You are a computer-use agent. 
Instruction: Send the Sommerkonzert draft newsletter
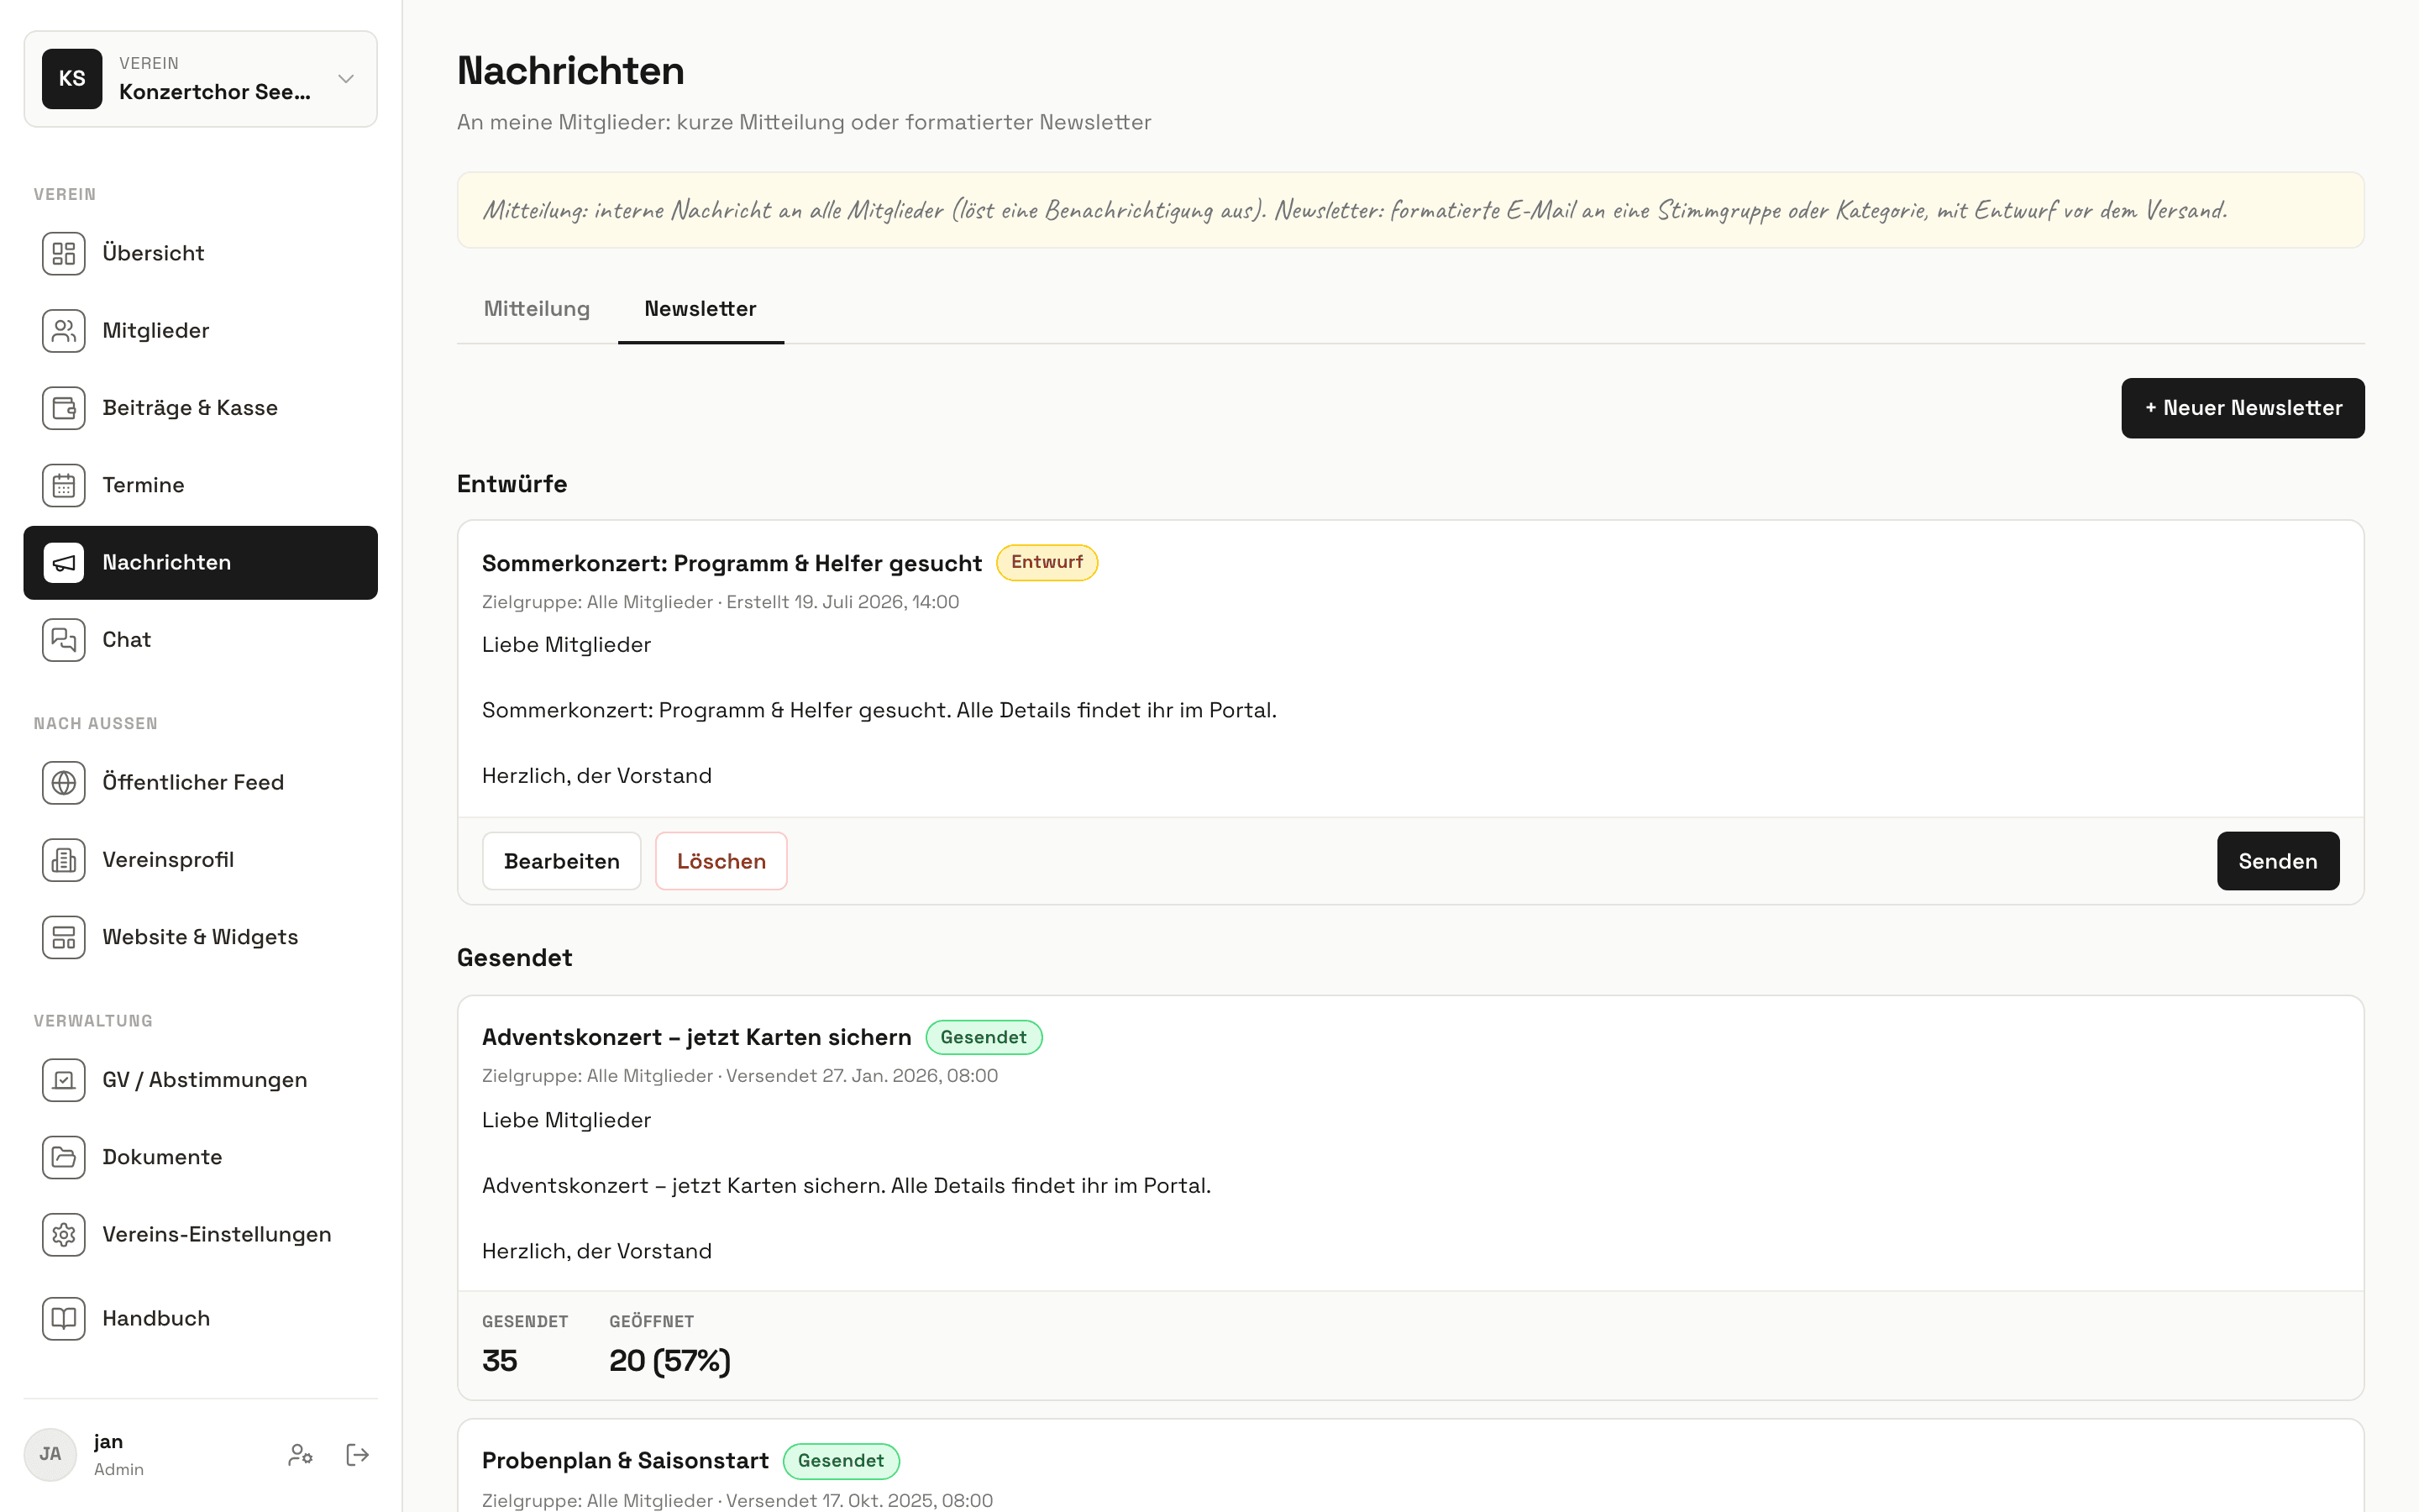coord(2277,861)
